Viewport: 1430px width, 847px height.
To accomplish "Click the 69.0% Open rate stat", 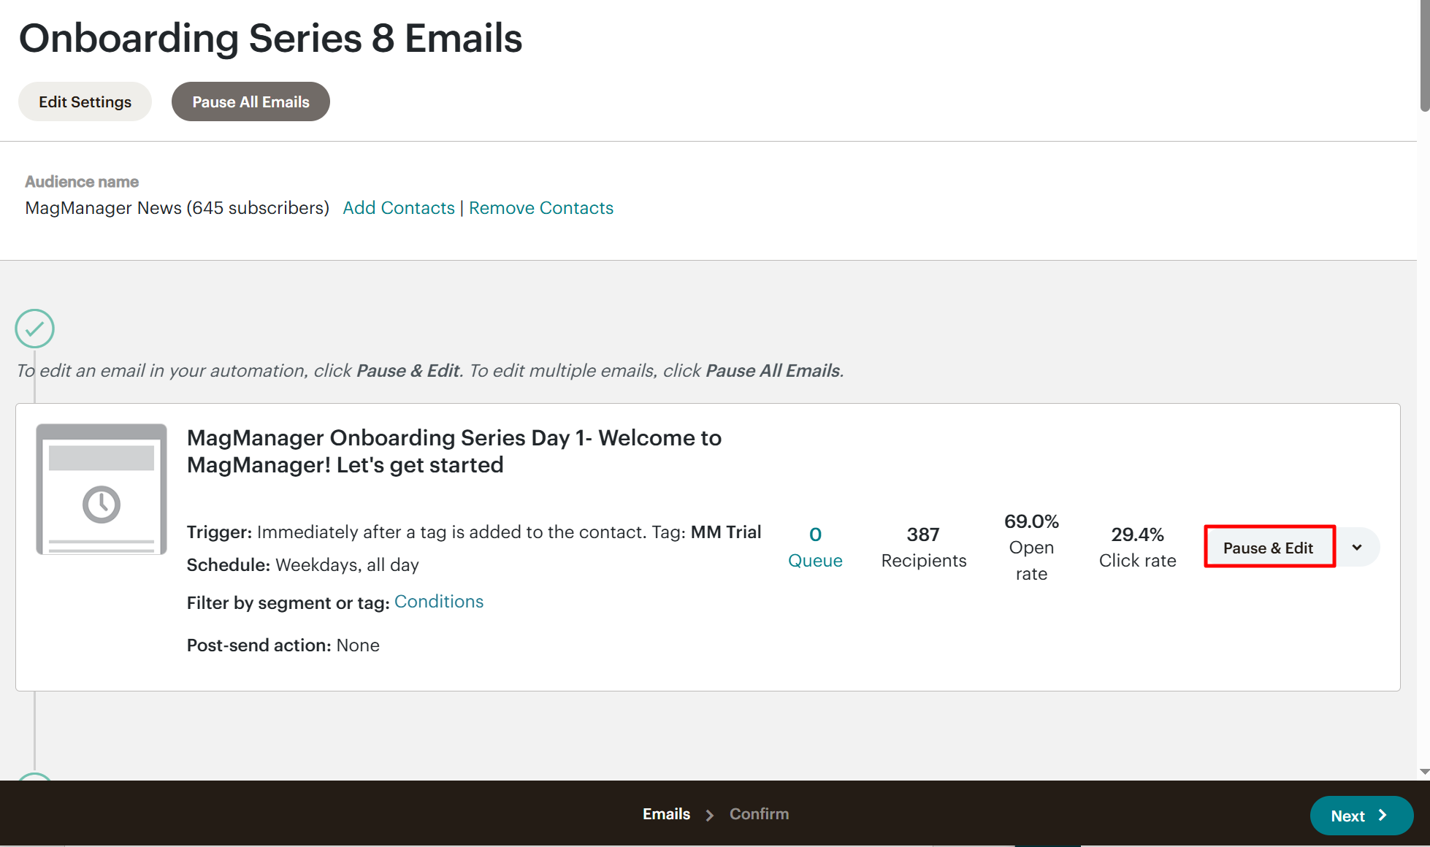I will coord(1031,547).
